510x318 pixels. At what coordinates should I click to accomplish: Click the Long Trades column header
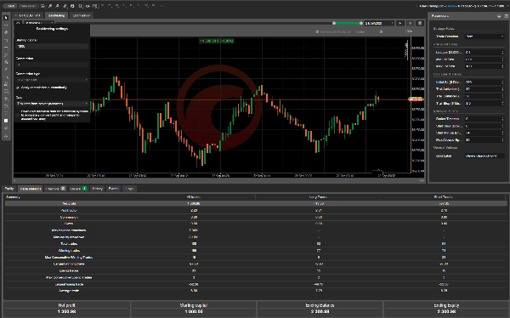(x=318, y=197)
